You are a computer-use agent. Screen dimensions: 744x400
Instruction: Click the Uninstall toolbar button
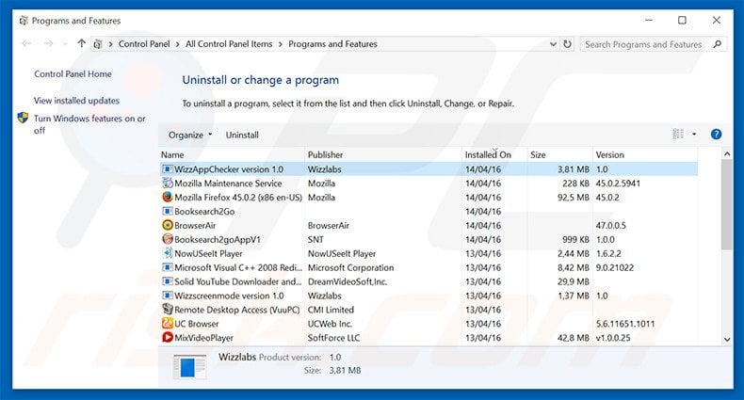click(242, 136)
